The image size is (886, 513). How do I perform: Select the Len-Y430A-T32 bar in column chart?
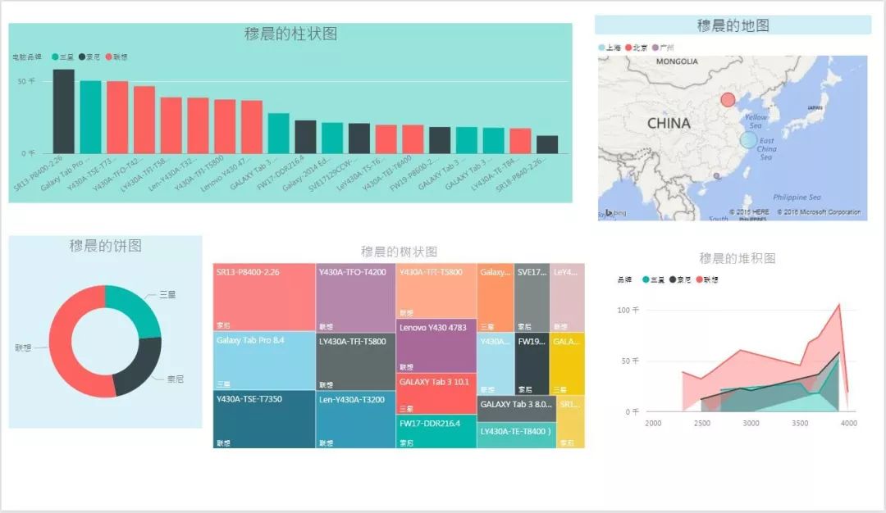click(198, 126)
